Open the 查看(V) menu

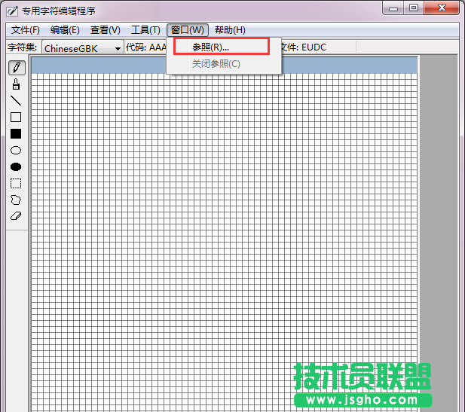pyautogui.click(x=106, y=30)
